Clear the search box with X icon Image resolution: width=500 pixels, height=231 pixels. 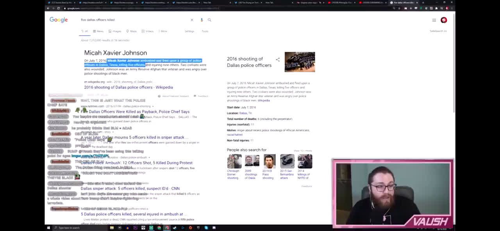(x=192, y=20)
